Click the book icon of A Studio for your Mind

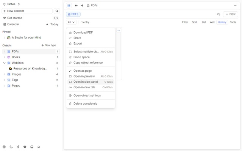coord(9,37)
